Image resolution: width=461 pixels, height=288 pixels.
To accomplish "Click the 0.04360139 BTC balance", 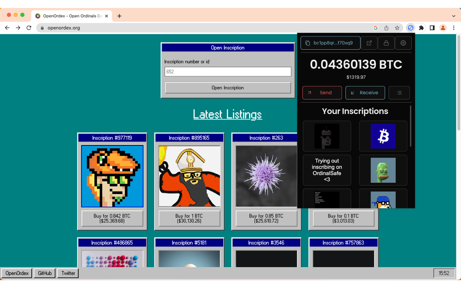I will 356,64.
